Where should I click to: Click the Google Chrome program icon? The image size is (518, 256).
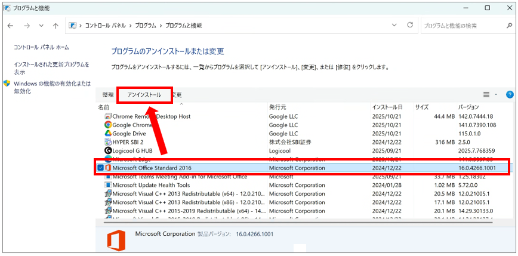108,125
